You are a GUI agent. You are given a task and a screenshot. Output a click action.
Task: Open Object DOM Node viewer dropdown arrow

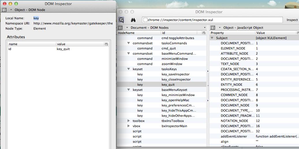click(x=11, y=10)
